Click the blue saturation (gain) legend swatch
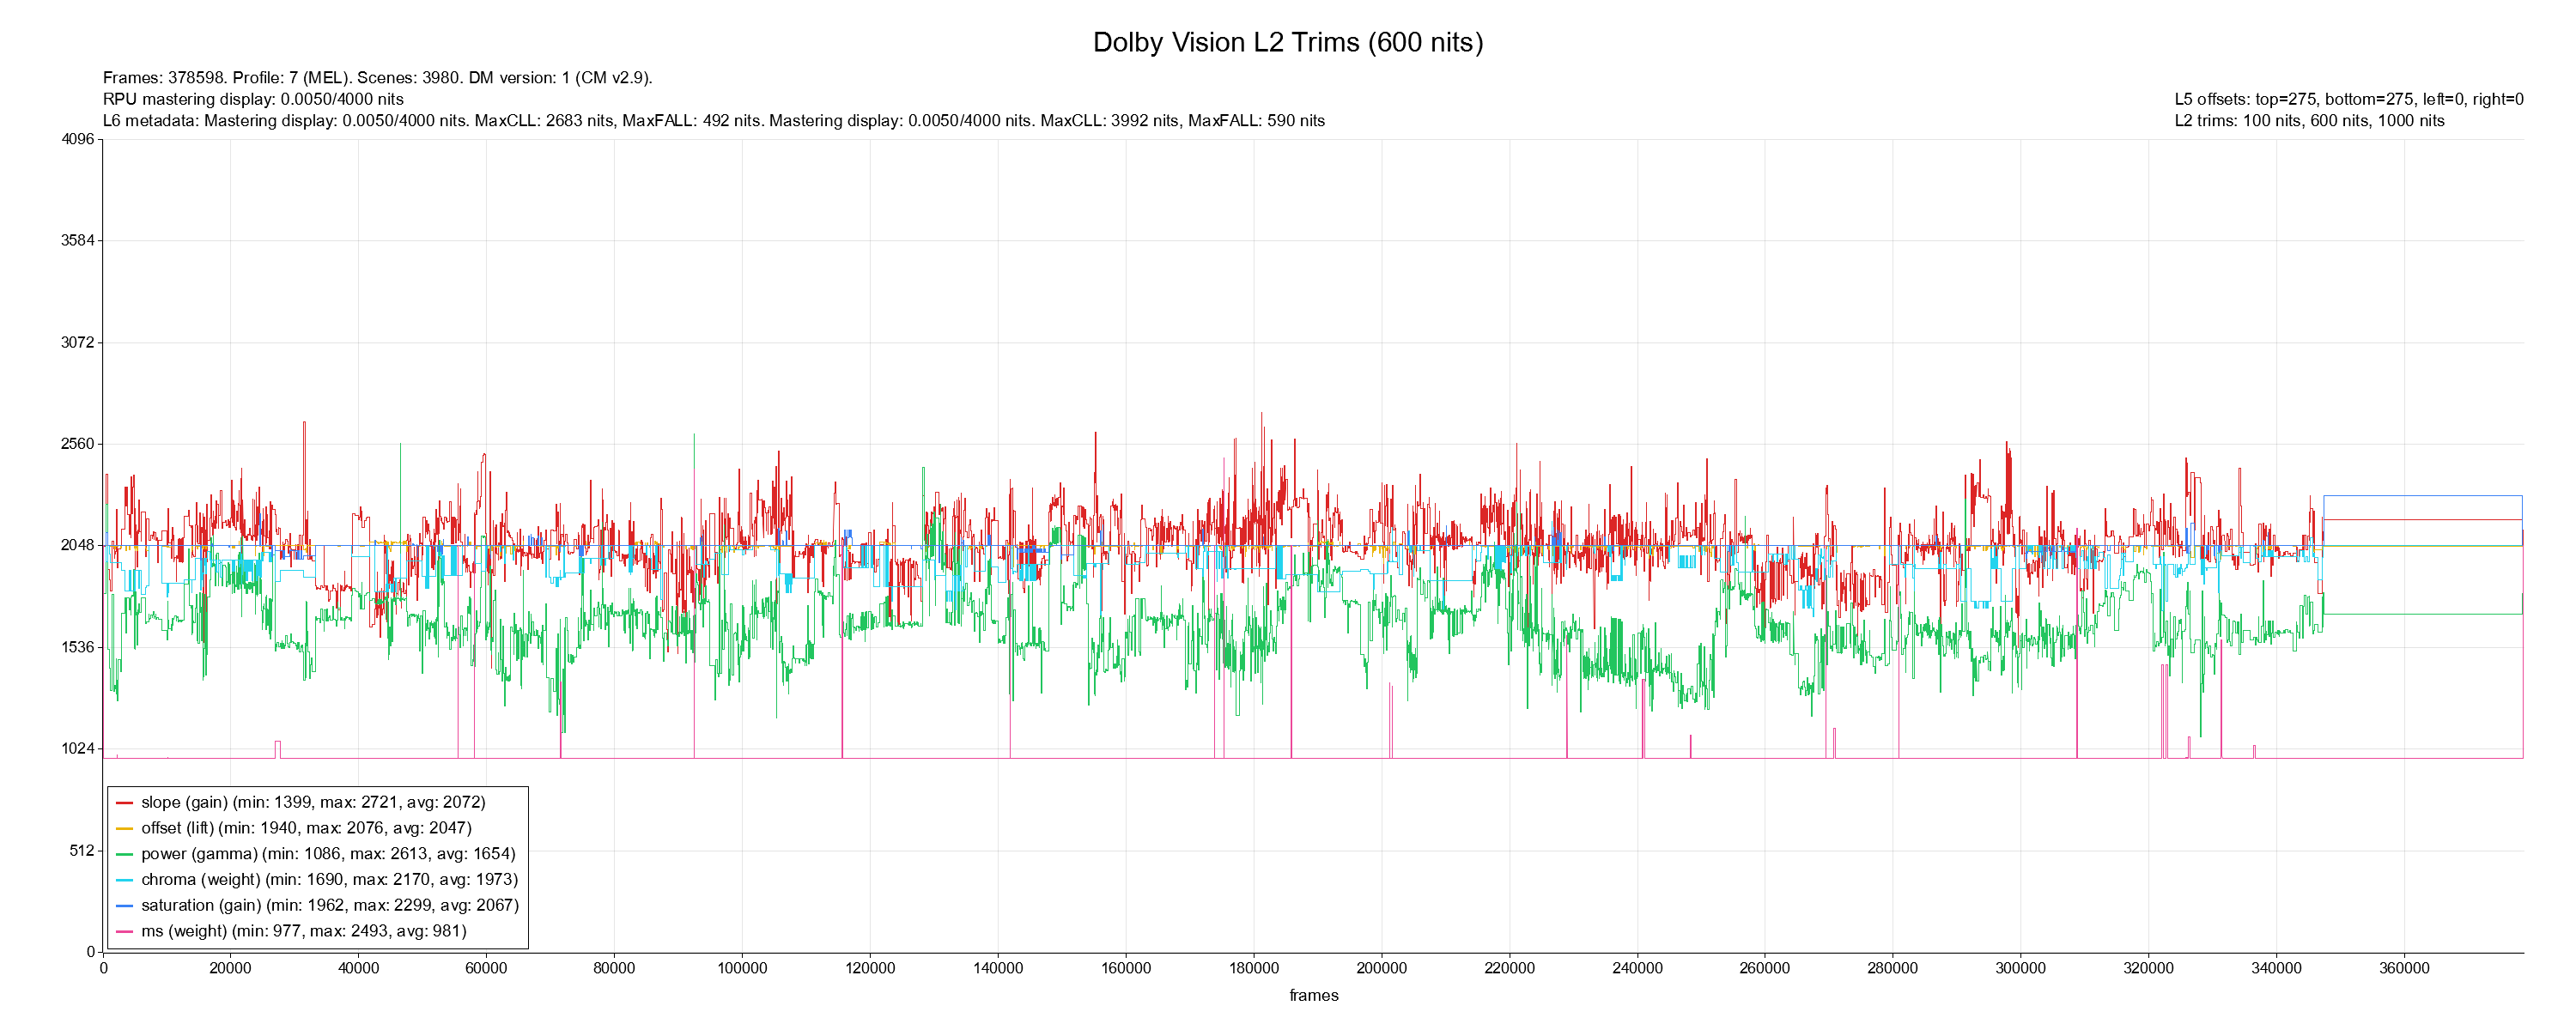 (124, 906)
